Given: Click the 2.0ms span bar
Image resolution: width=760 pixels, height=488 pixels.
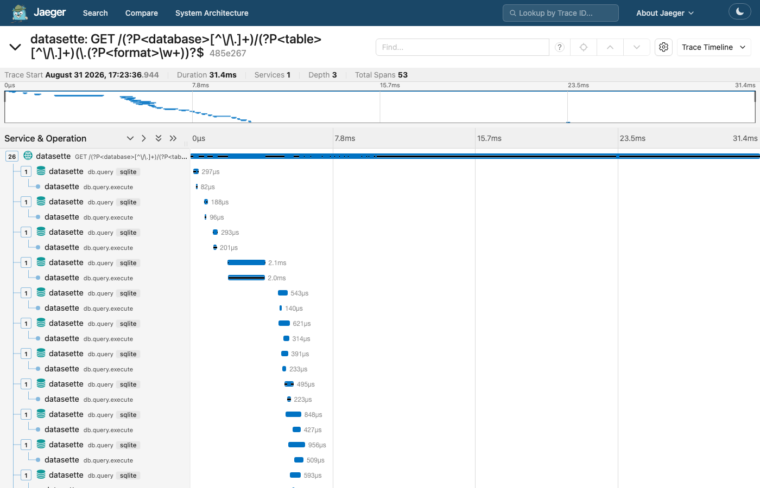Looking at the screenshot, I should click(246, 278).
